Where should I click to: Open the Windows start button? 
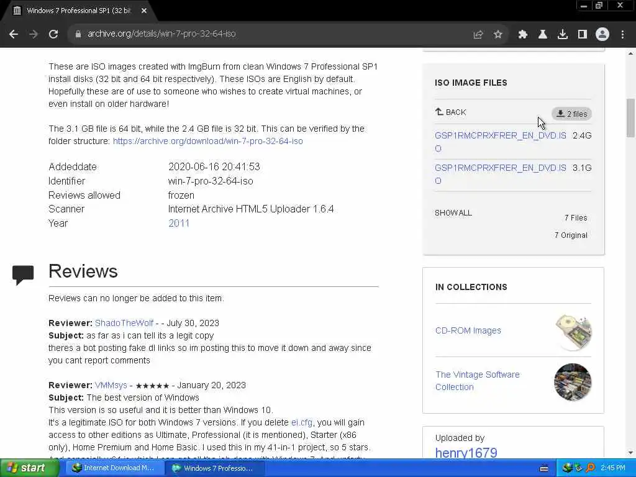pos(29,468)
